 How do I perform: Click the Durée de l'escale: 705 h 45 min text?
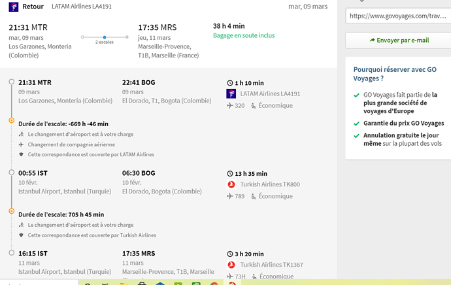[61, 214]
